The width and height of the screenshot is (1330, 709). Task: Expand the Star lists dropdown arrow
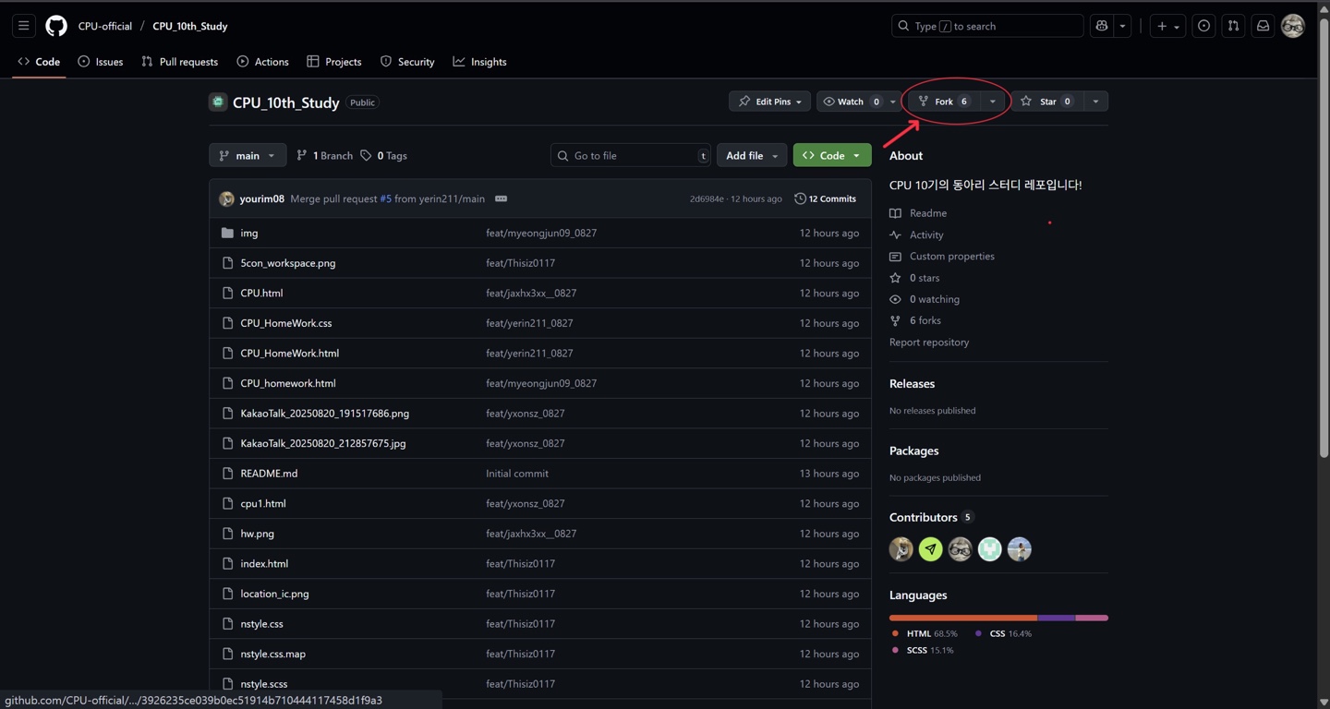click(x=1095, y=102)
